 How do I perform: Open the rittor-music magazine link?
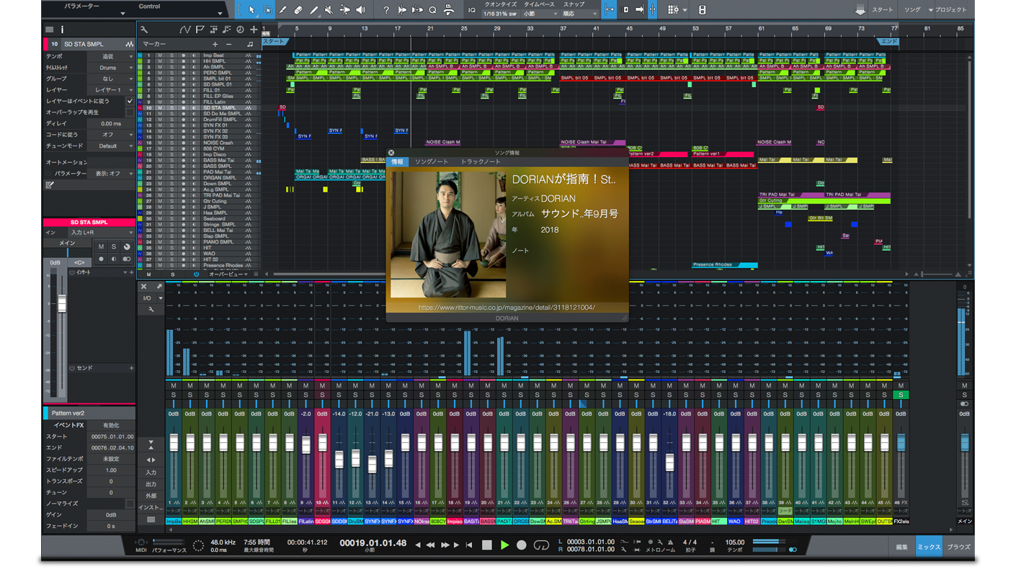[507, 308]
